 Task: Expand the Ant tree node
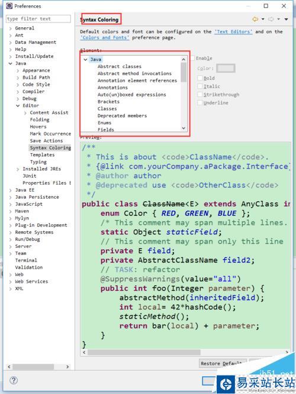click(x=10, y=35)
